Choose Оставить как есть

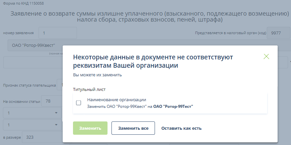click(181, 128)
